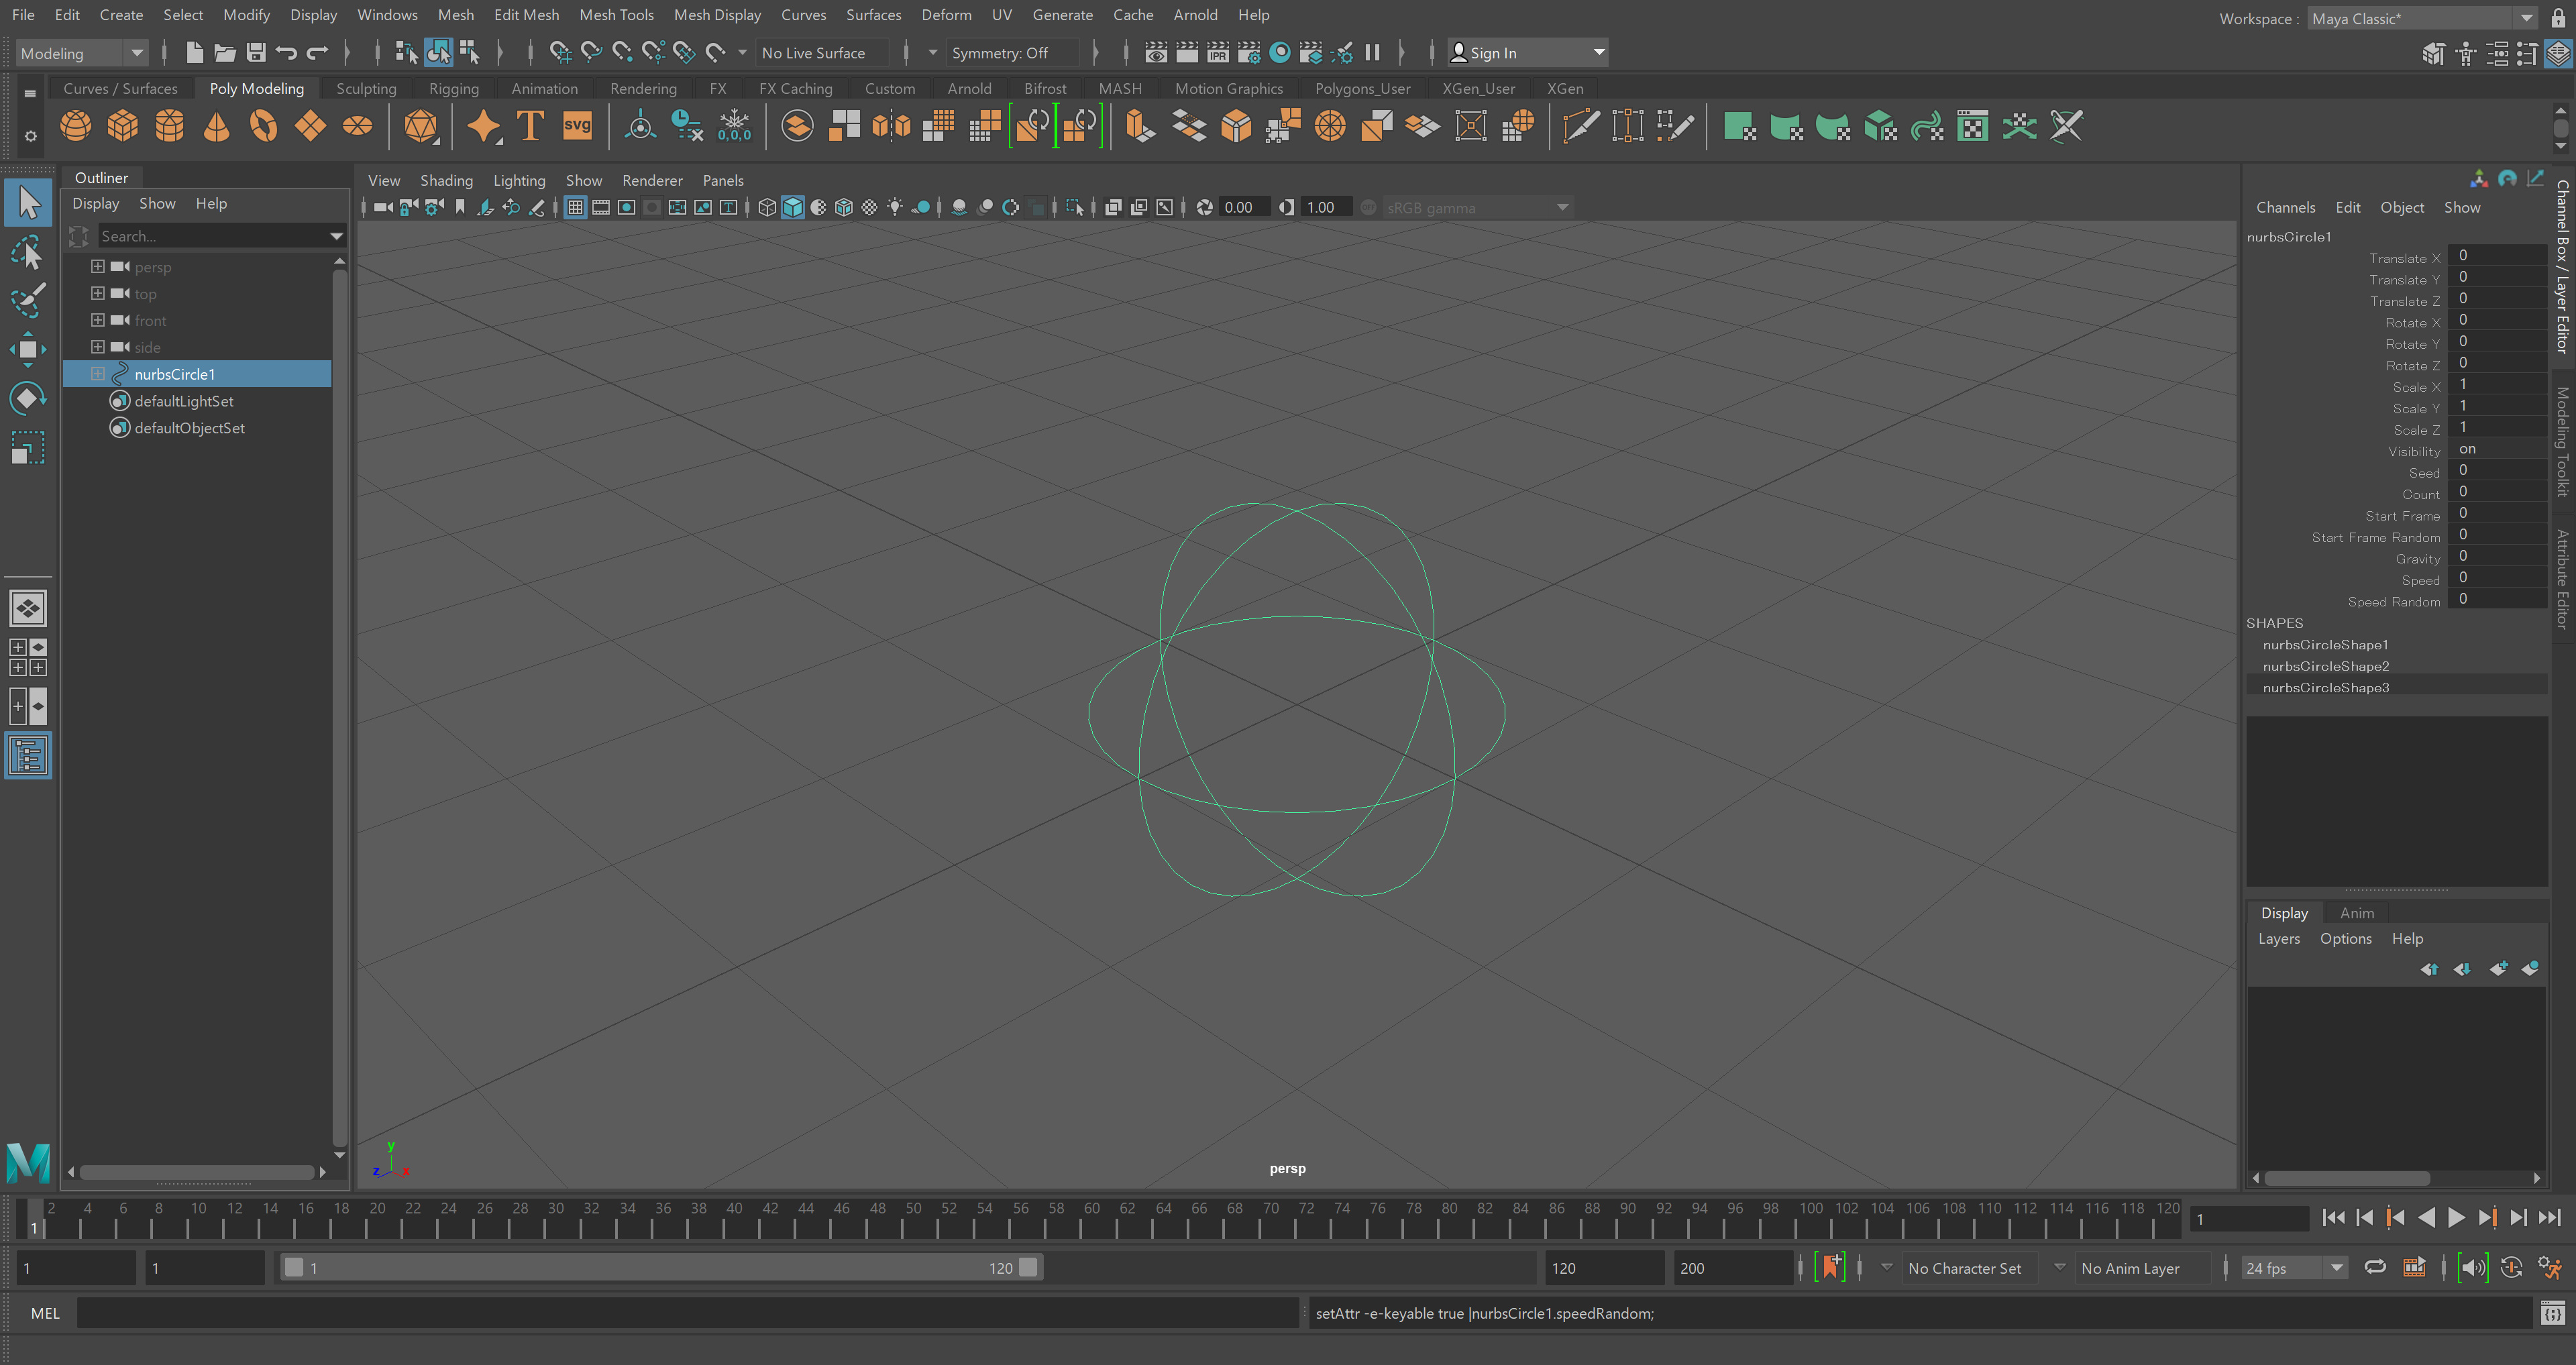Open the Mesh Tools menu
The width and height of the screenshot is (2576, 1365).
pyautogui.click(x=616, y=15)
